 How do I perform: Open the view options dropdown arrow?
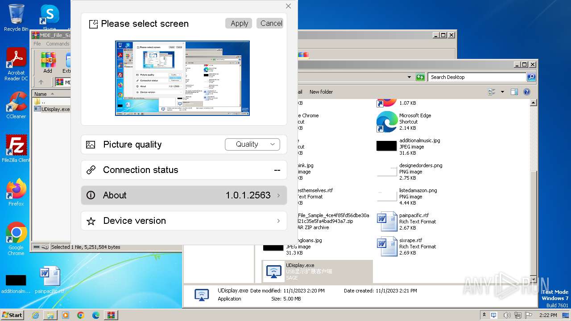tap(502, 92)
